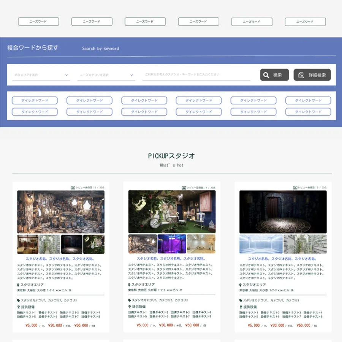Open the スタジオ名称 title link on the third card

point(283,259)
